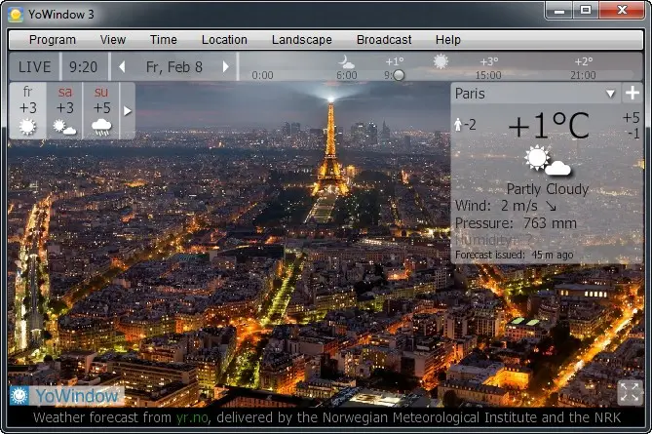Open the yr.no link
Viewport: 652px width, 434px height.
click(x=192, y=417)
